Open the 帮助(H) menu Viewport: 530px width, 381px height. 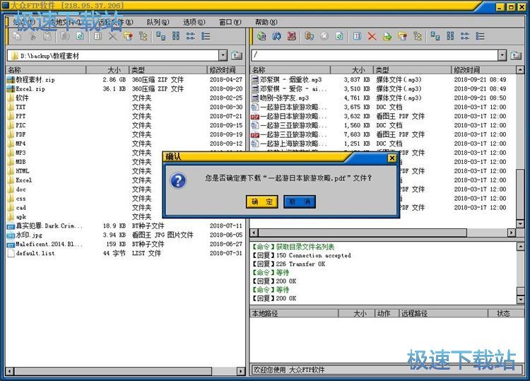point(266,23)
